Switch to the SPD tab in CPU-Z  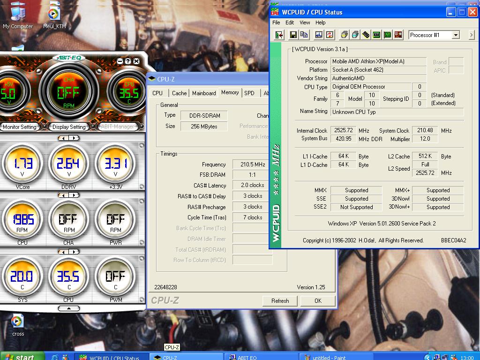coord(249,93)
